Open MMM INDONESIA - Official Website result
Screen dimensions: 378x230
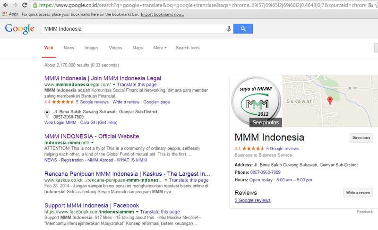pos(92,136)
